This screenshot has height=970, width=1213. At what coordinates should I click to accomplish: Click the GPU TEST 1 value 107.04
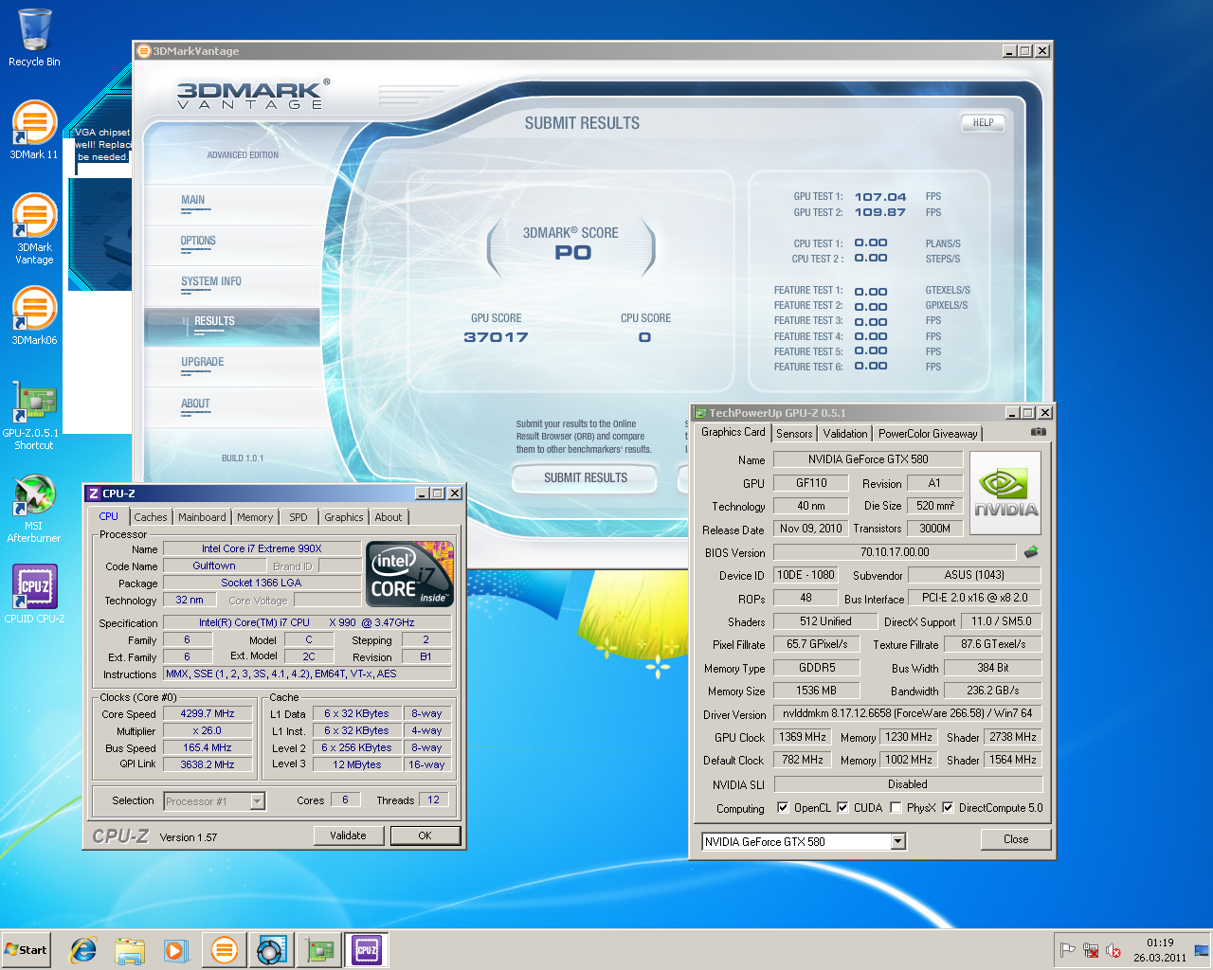tap(880, 197)
